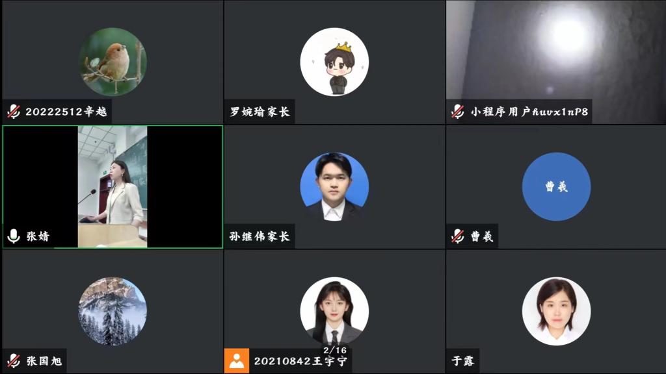Viewport: 666px width, 374px height.
Task: Open 张婧's live video tile
Action: [113, 186]
